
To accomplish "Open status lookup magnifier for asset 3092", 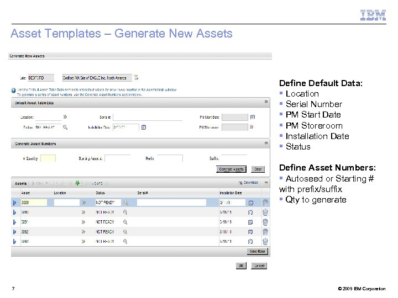I will coord(125,232).
